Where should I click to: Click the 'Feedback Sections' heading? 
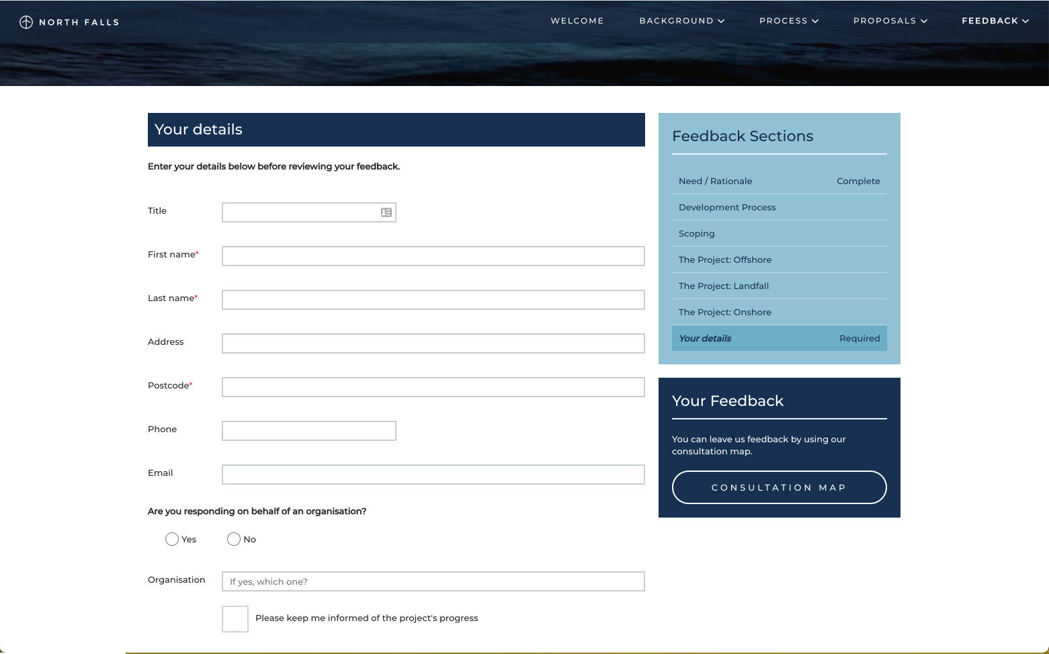pyautogui.click(x=743, y=136)
